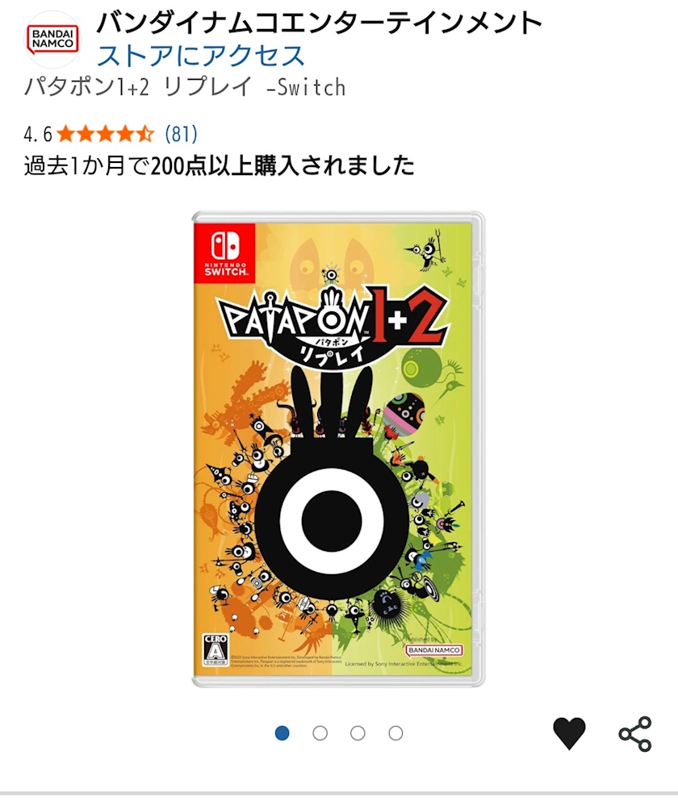The height and width of the screenshot is (809, 678).
Task: Open the 81 customer reviews link
Action: [182, 134]
